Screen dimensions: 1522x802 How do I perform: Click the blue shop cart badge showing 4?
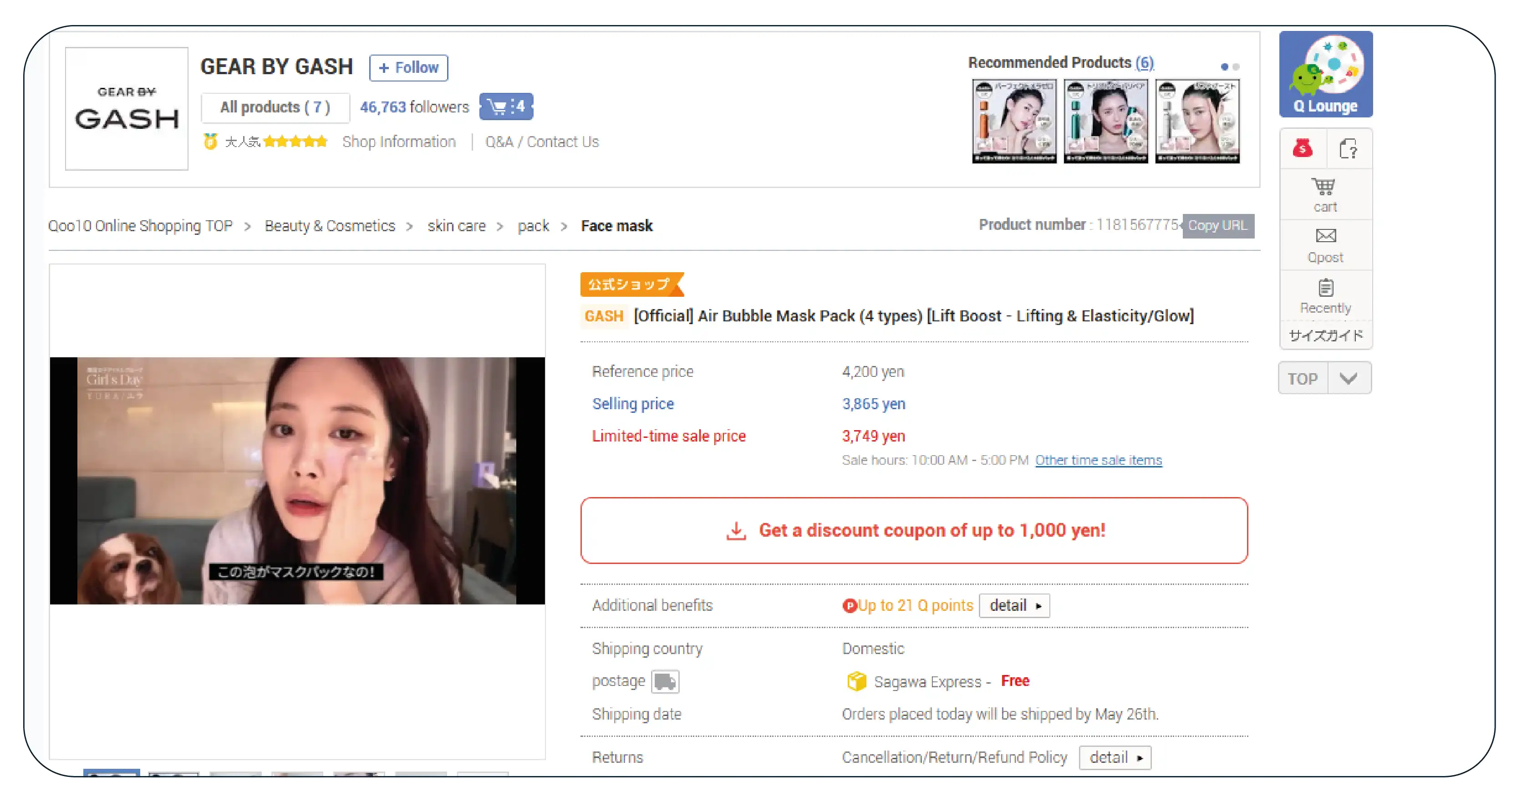coord(506,107)
